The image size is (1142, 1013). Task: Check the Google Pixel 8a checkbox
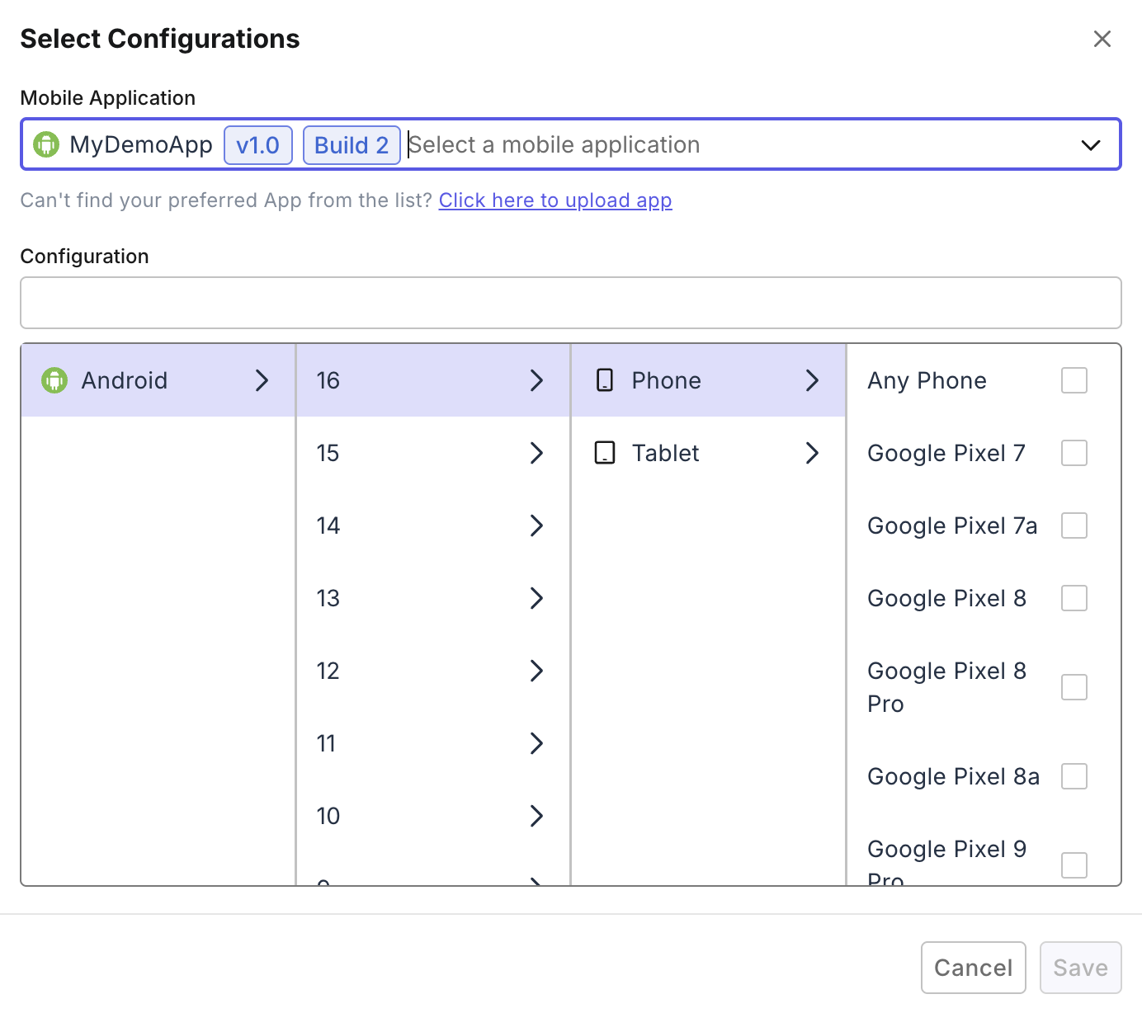[1074, 776]
